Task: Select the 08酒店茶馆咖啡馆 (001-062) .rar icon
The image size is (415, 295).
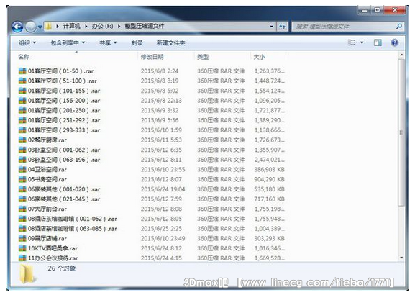Action: point(22,219)
